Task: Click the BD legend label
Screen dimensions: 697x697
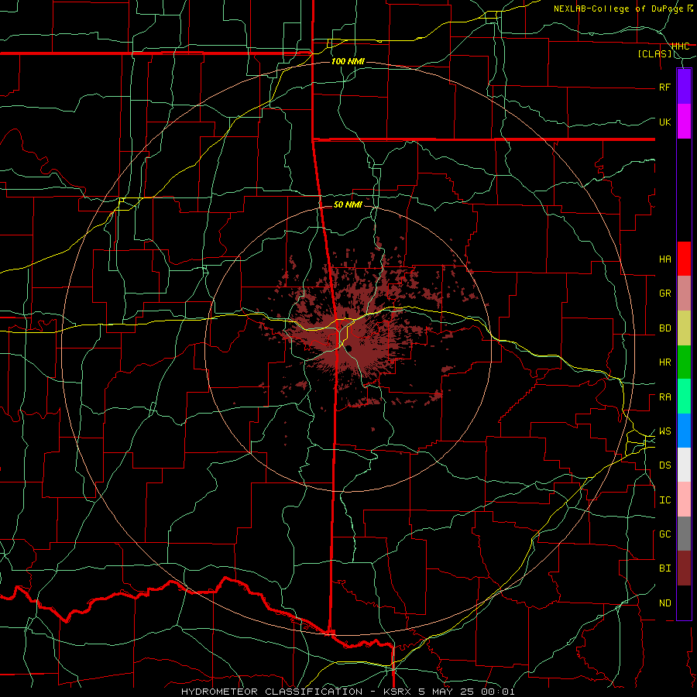Action: point(664,328)
